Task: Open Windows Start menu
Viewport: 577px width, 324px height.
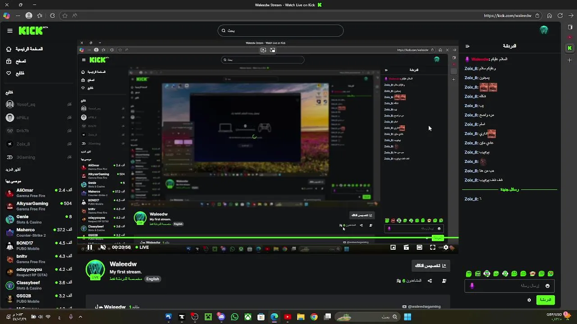Action: point(408,317)
